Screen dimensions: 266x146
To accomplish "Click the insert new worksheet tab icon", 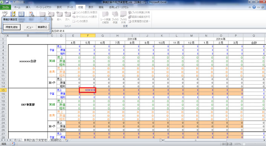I will (67, 140).
